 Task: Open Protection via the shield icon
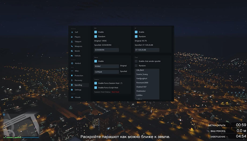point(72,76)
